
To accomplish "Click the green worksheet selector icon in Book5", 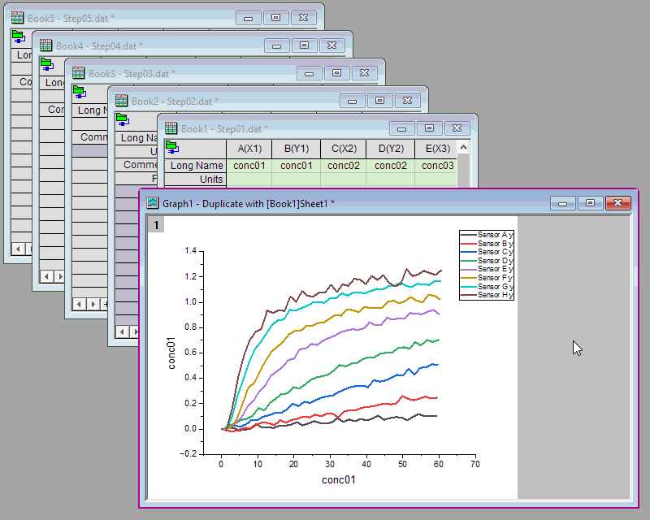I will coord(18,36).
